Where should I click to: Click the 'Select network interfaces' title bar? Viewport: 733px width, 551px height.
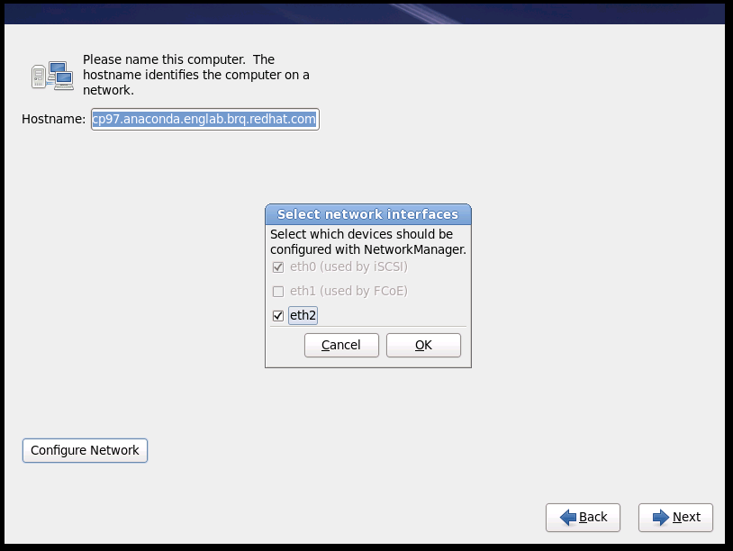(368, 214)
